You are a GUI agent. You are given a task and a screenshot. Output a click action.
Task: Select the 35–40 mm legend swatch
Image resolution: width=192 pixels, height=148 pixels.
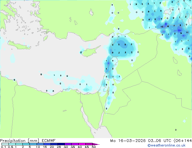click(75, 144)
